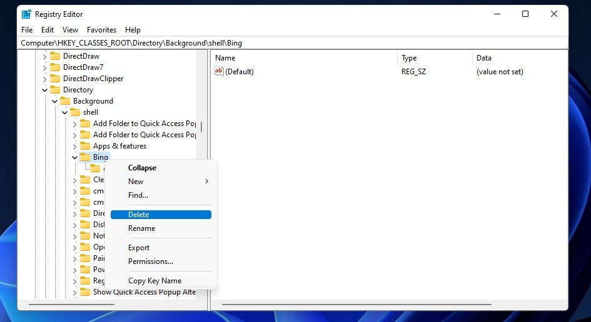Open the File menu
591x322 pixels.
coord(27,30)
